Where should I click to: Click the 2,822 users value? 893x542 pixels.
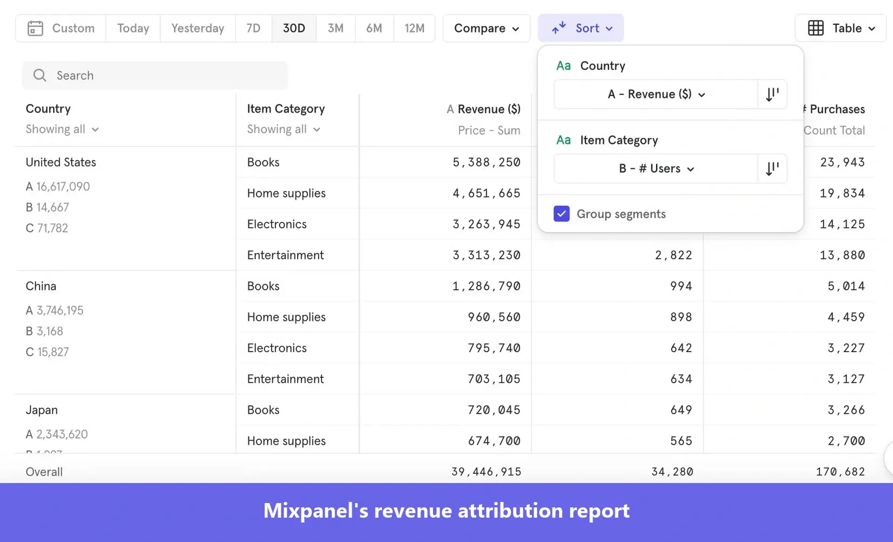pyautogui.click(x=674, y=255)
